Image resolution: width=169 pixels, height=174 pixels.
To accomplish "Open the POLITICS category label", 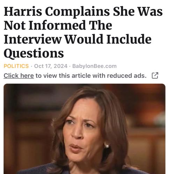I will [x=16, y=66].
